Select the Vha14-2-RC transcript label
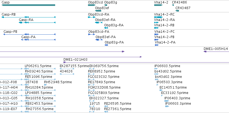The height and width of the screenshot is (113, 229). pos(164,14)
